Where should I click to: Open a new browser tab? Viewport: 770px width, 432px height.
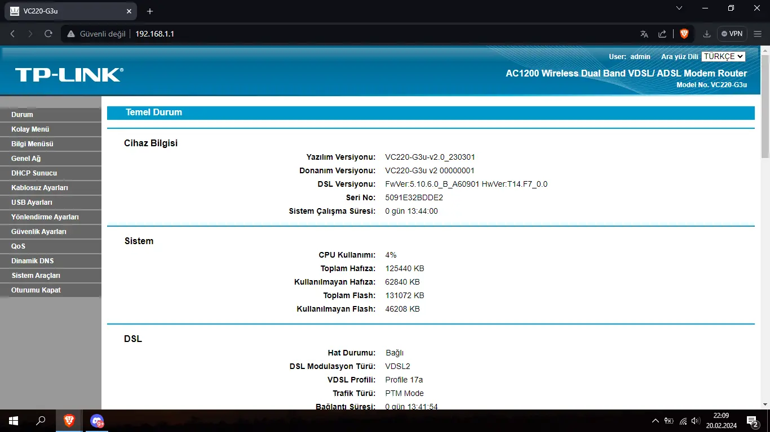[149, 11]
